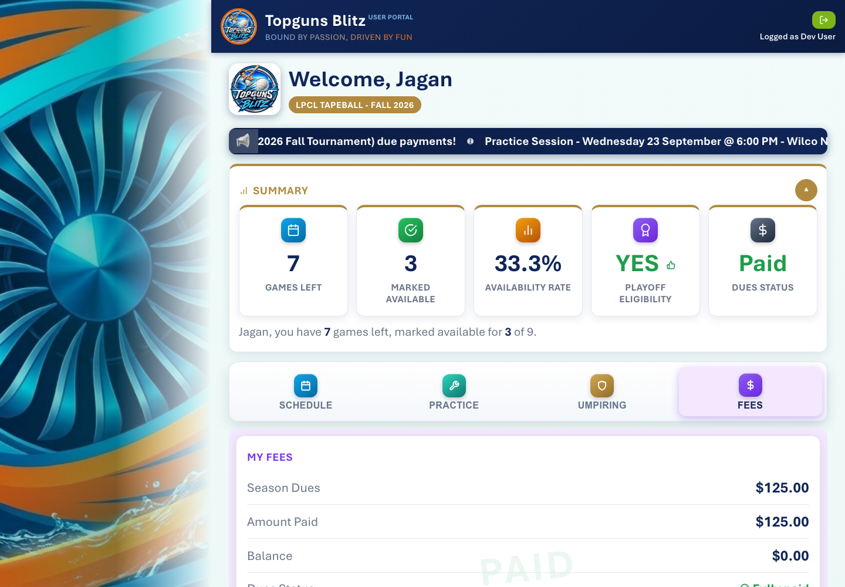The width and height of the screenshot is (845, 587).
Task: Click the dollar icon on Dues Status
Action: coord(763,230)
